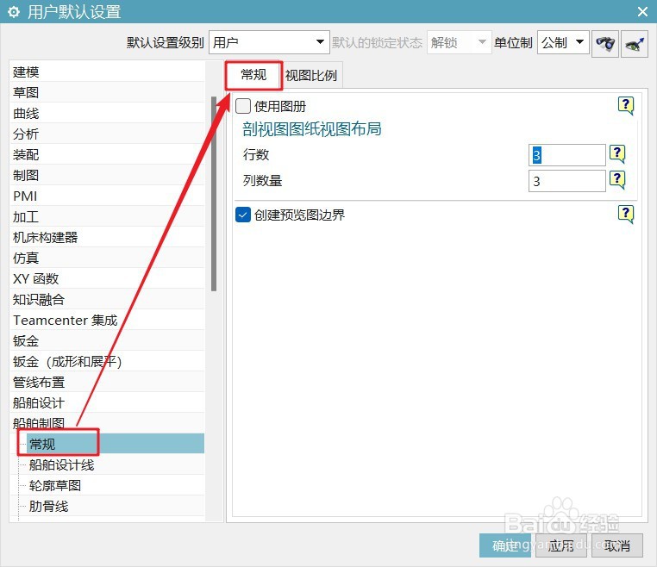Select the 钣金 category
This screenshot has height=567, width=657.
[107, 341]
